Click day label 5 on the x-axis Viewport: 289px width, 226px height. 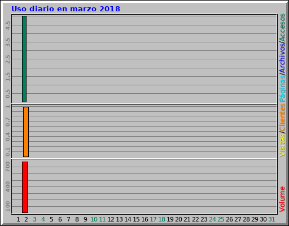point(51,219)
